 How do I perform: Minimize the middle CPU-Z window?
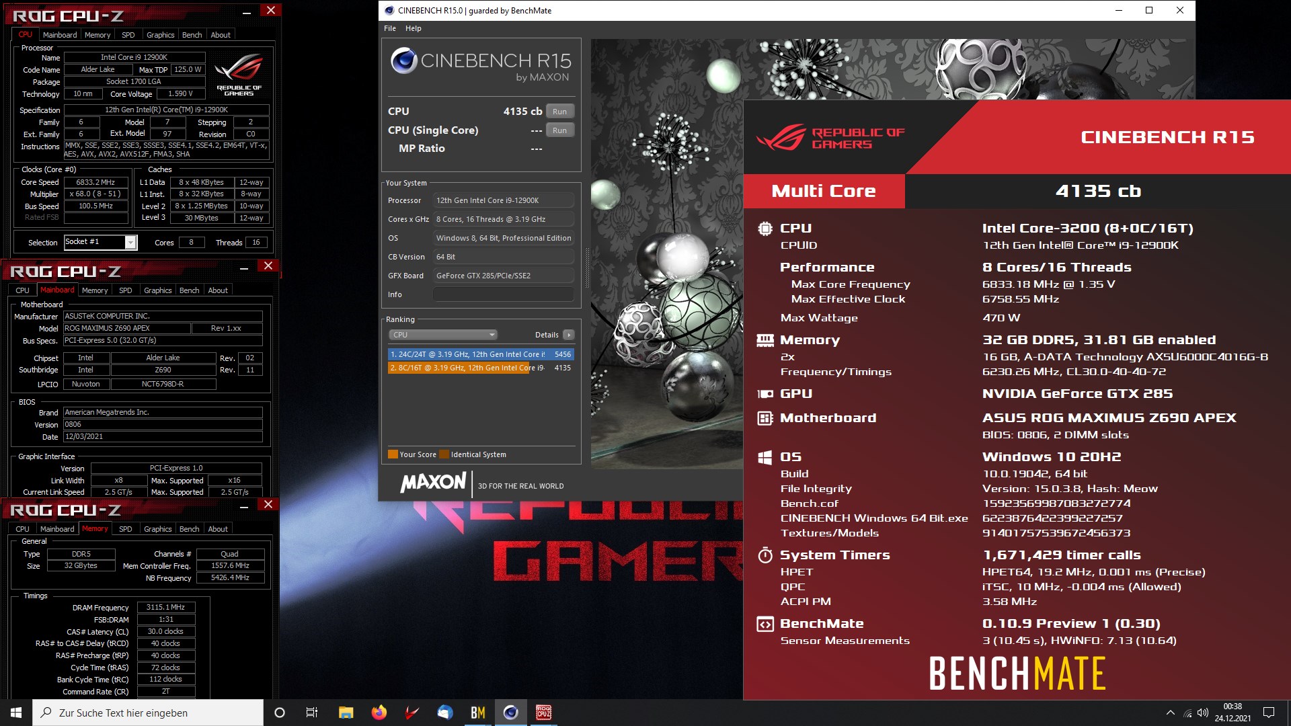[244, 267]
